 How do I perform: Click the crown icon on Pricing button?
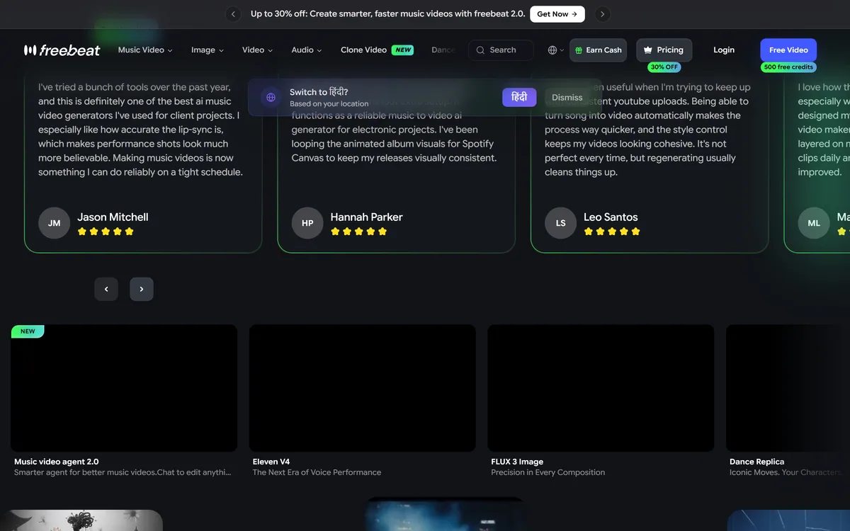click(x=647, y=50)
